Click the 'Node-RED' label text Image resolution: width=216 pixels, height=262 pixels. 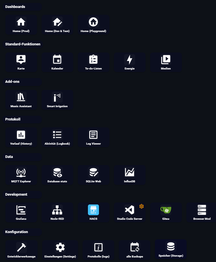57,219
